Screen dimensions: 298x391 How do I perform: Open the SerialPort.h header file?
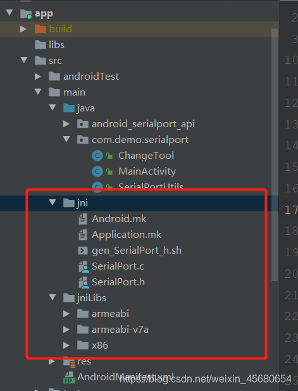pyautogui.click(x=118, y=282)
